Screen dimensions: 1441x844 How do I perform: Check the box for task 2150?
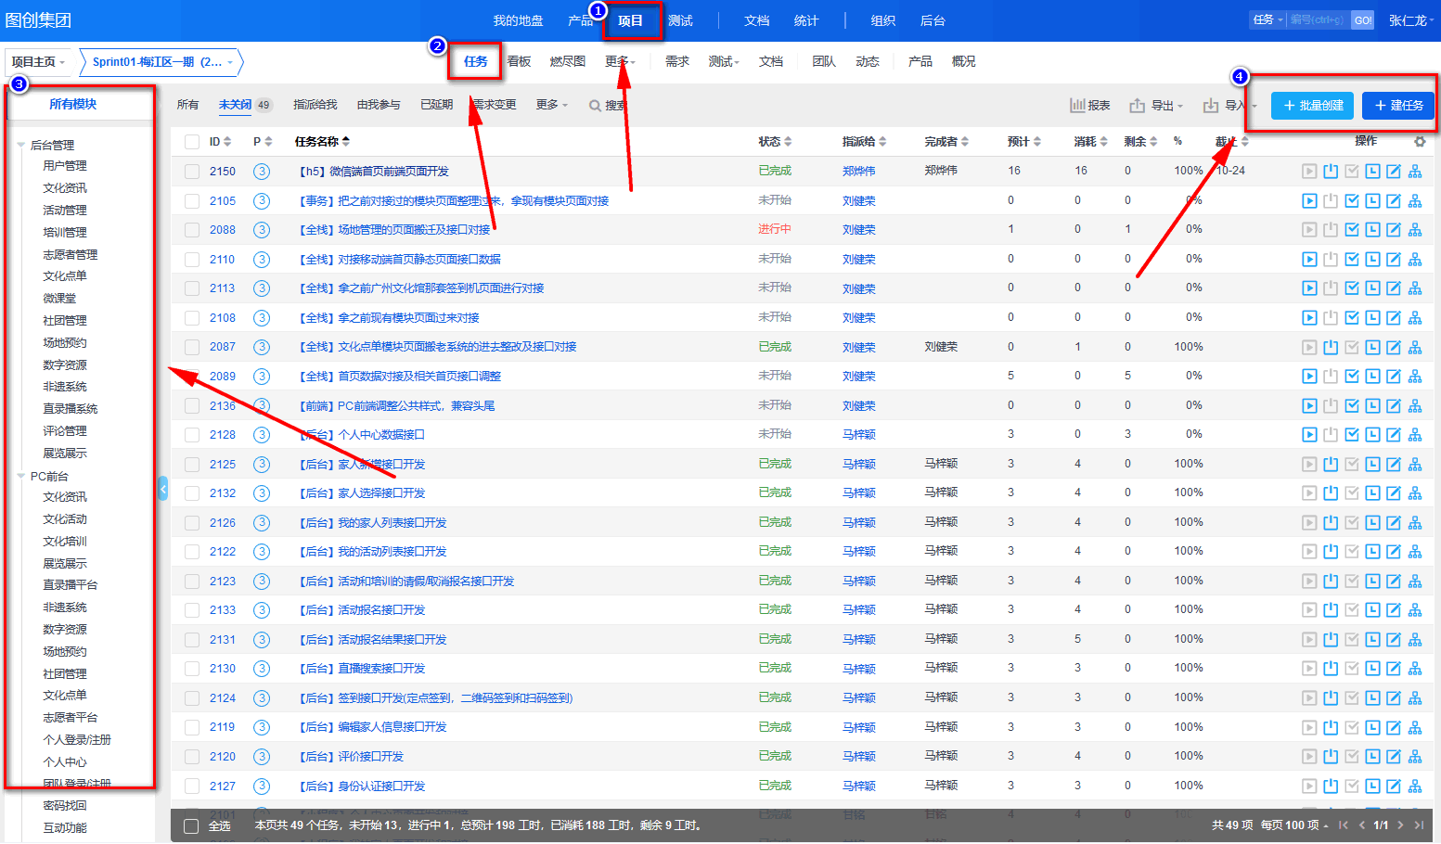(192, 172)
